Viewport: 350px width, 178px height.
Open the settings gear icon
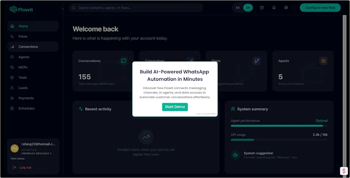[286, 8]
